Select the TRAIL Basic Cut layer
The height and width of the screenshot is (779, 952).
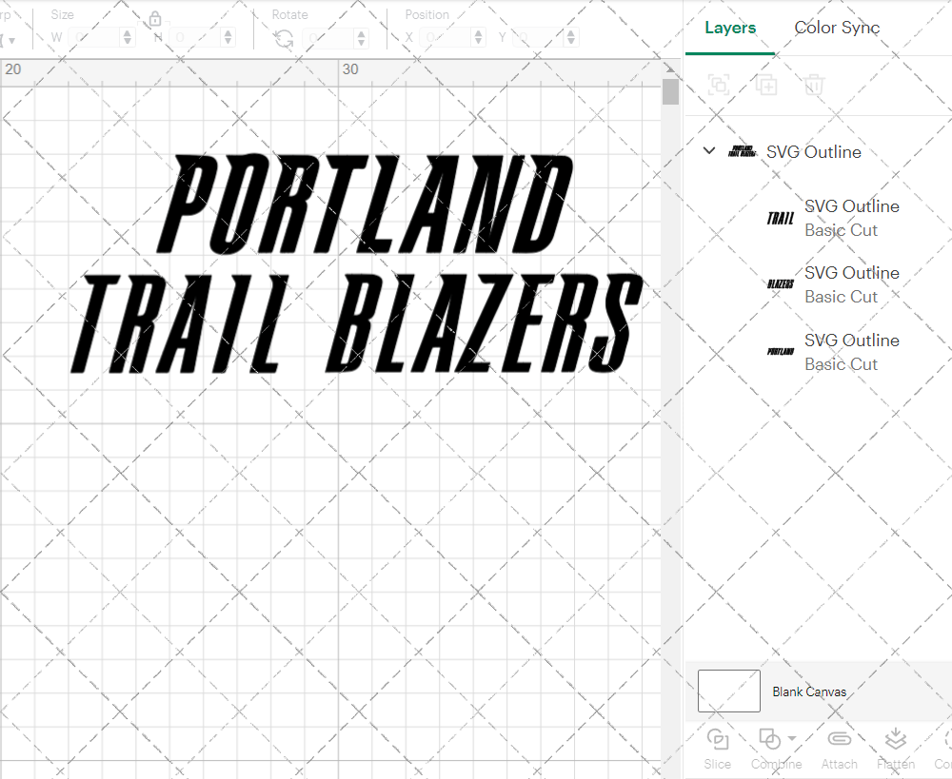click(852, 218)
